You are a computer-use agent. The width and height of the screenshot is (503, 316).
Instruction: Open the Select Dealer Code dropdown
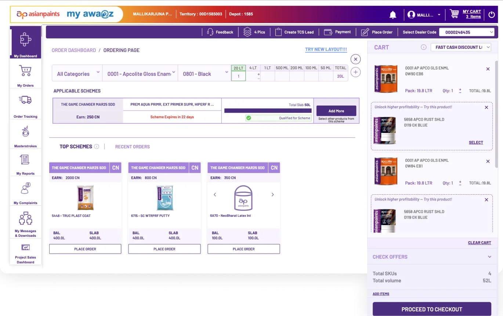click(x=467, y=32)
